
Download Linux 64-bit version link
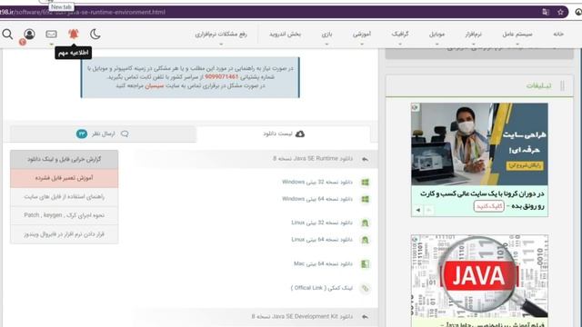point(322,240)
